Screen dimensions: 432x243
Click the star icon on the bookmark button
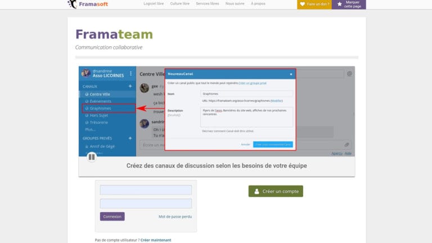click(x=339, y=4)
